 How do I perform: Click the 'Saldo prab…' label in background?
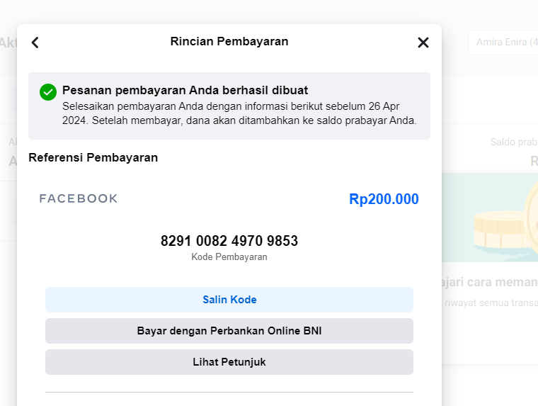pos(514,142)
